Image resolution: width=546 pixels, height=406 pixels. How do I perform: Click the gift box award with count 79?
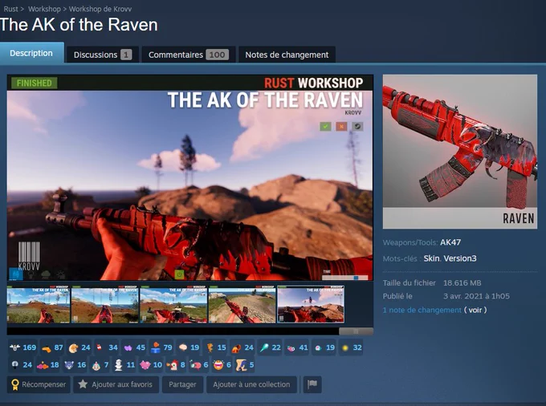point(161,347)
